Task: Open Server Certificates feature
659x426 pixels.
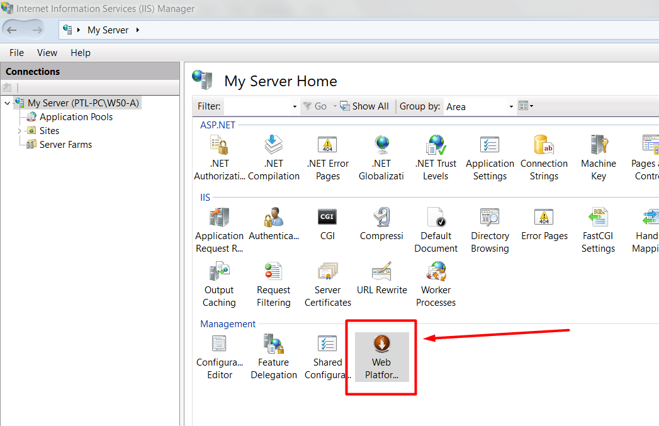Action: [328, 284]
